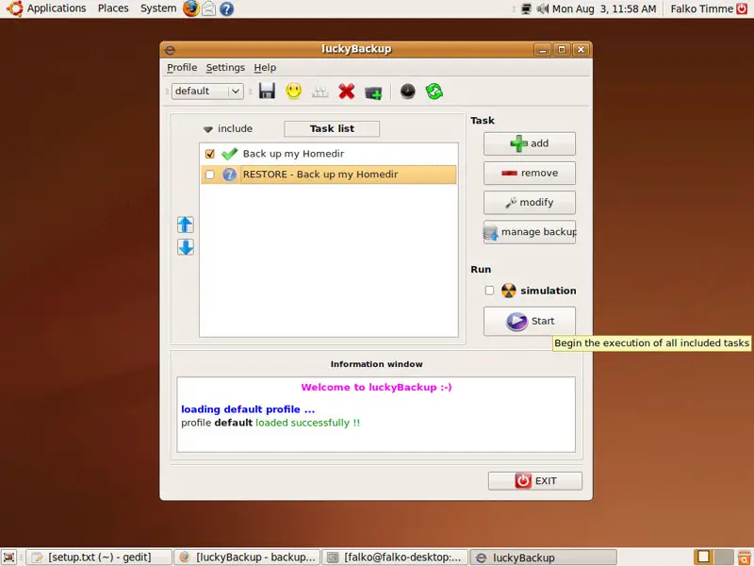Click the modify task button
This screenshot has width=754, height=566.
(x=530, y=202)
